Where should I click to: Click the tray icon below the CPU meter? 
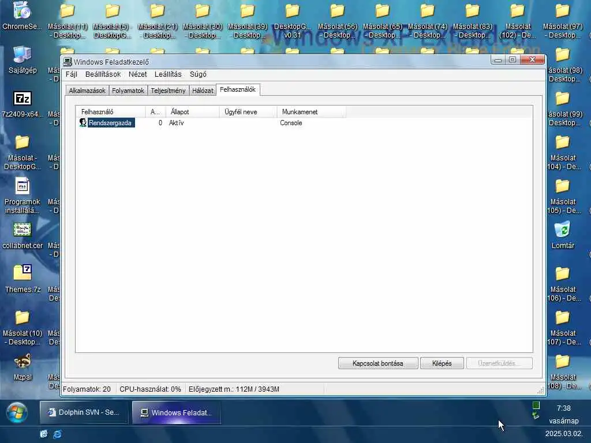tap(536, 416)
